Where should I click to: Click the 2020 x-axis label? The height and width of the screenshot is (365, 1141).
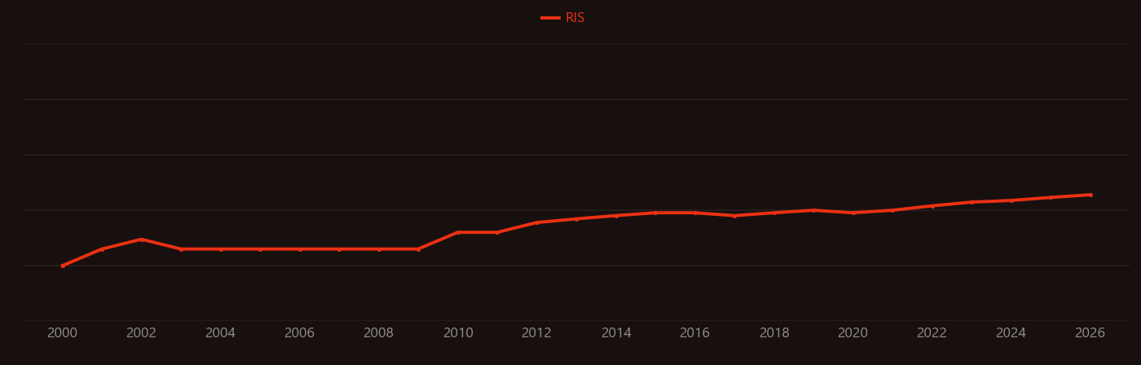[852, 333]
